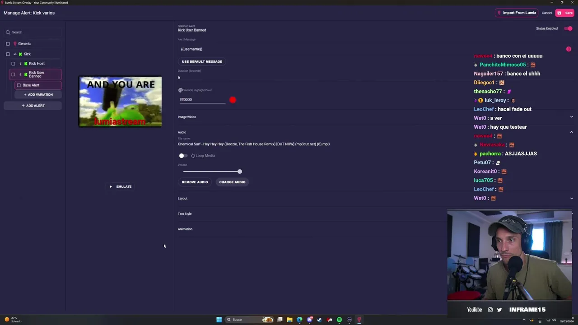The height and width of the screenshot is (325, 578).
Task: Click the audio volume slider handle
Action: 240,172
